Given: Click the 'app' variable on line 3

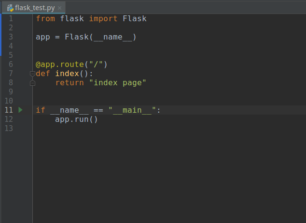Looking at the screenshot, I should pos(43,38).
